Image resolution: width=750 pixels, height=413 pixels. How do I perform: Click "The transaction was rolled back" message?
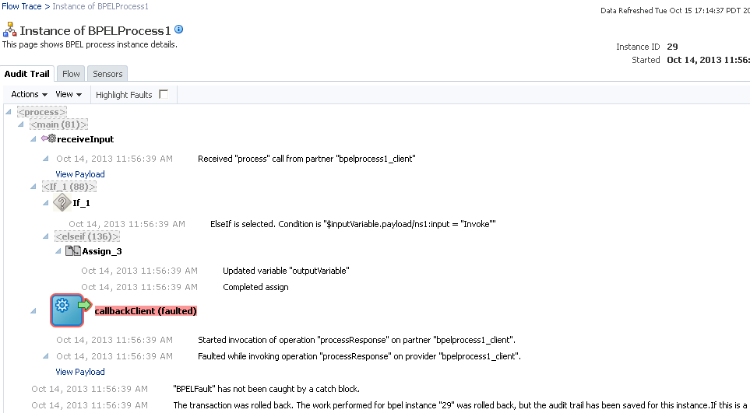[461, 405]
